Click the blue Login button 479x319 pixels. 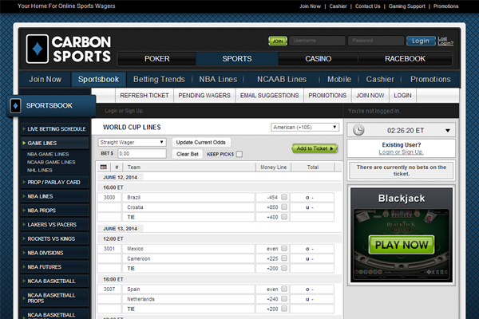[421, 41]
